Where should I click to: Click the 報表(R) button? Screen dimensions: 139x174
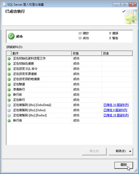point(121,151)
